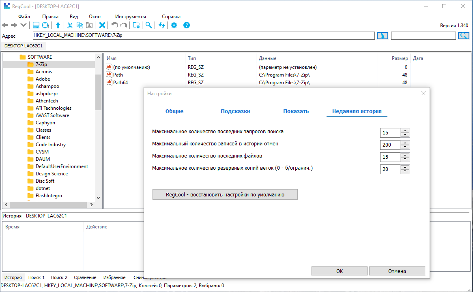This screenshot has height=292, width=473.
Task: Open the Сравнение bottom tab
Action: [x=85, y=277]
